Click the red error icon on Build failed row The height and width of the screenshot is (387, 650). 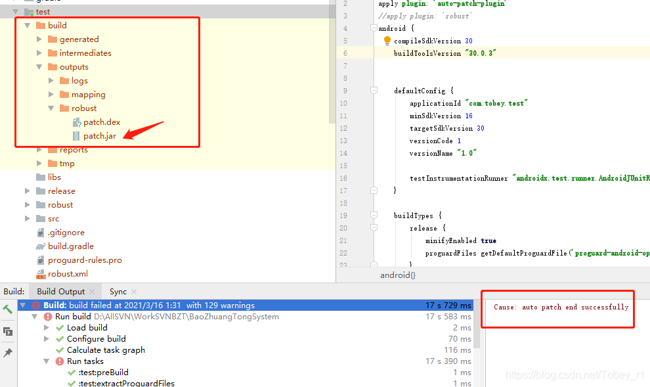36,306
